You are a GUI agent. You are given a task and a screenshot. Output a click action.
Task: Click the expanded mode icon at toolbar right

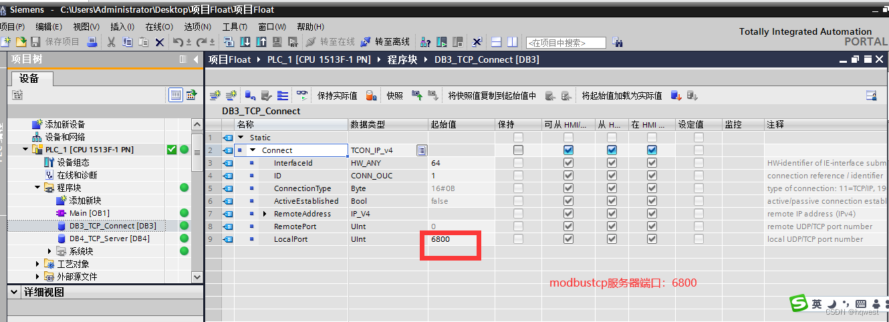(871, 96)
